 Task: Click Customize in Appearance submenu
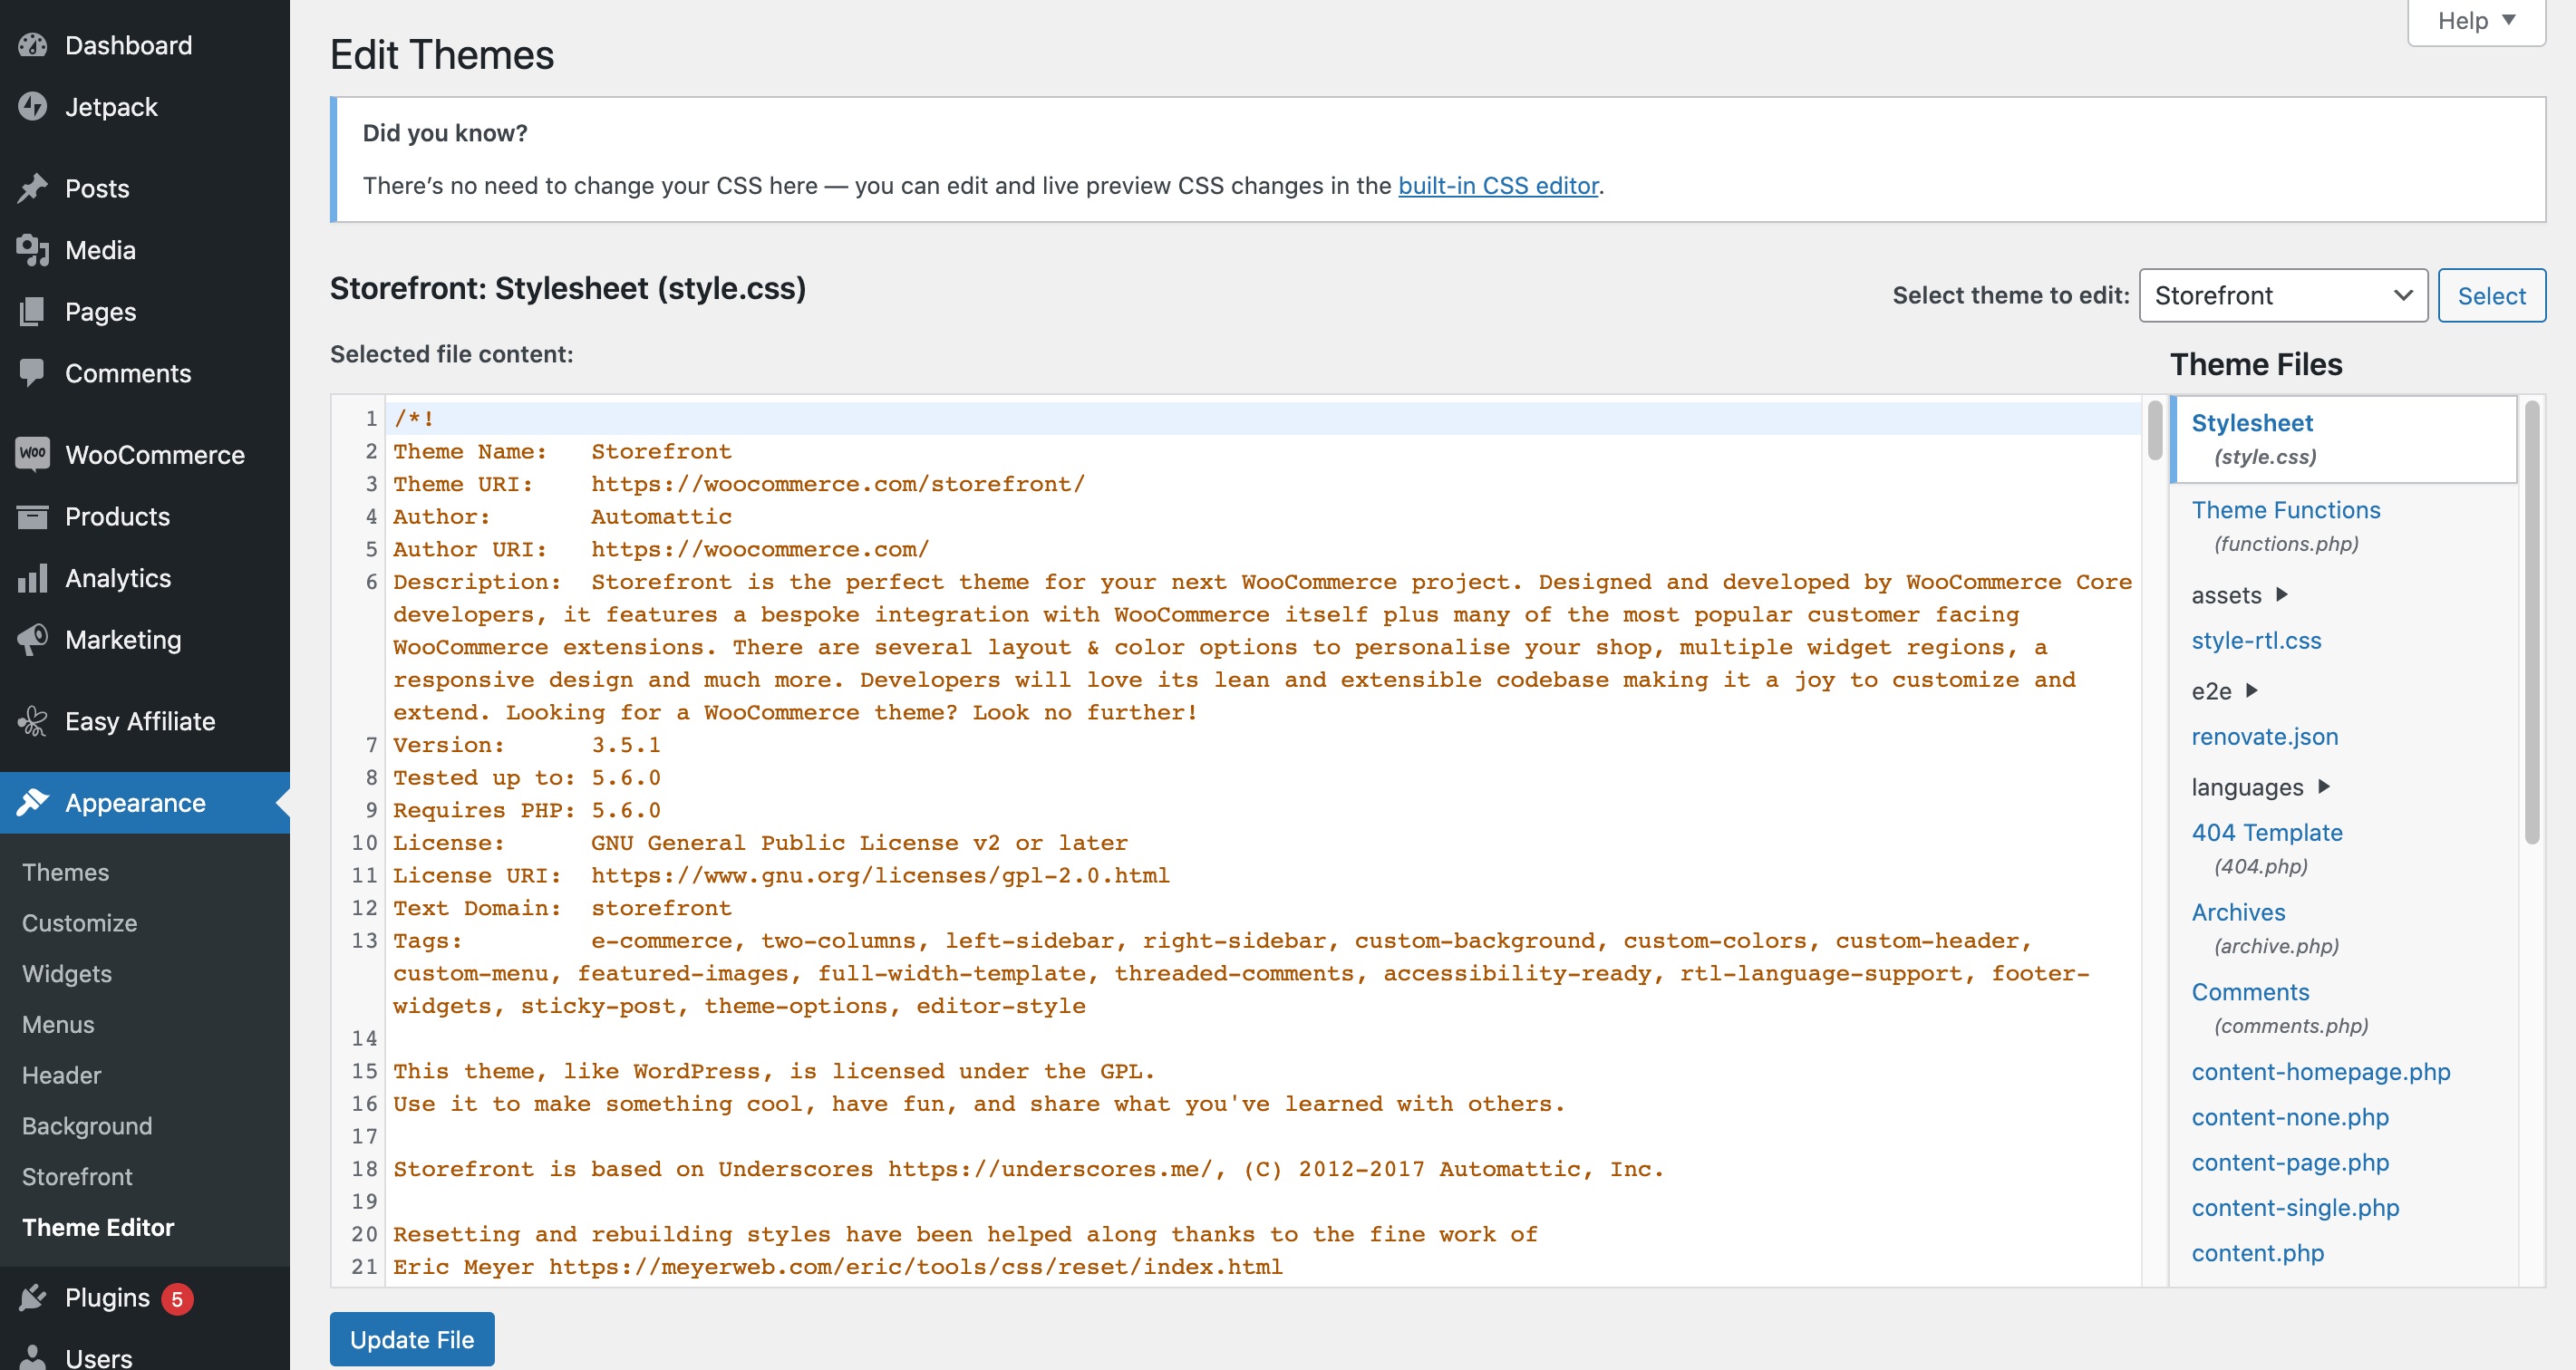[x=78, y=921]
